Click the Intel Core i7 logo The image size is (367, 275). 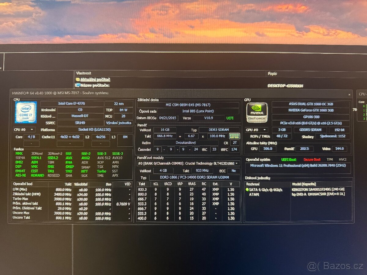26,112
